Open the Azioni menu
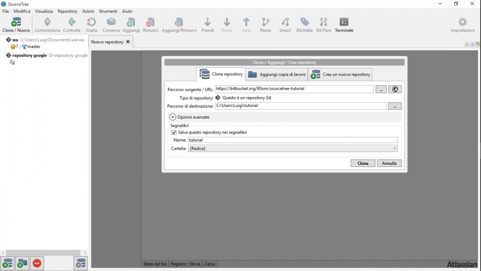Image resolution: width=481 pixels, height=271 pixels. [x=88, y=11]
